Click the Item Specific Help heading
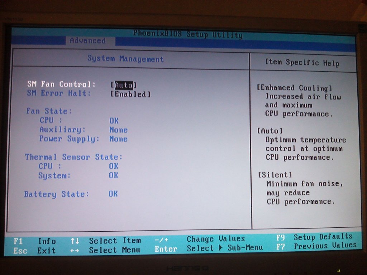Viewport: 367px width, 275px height. click(x=302, y=63)
